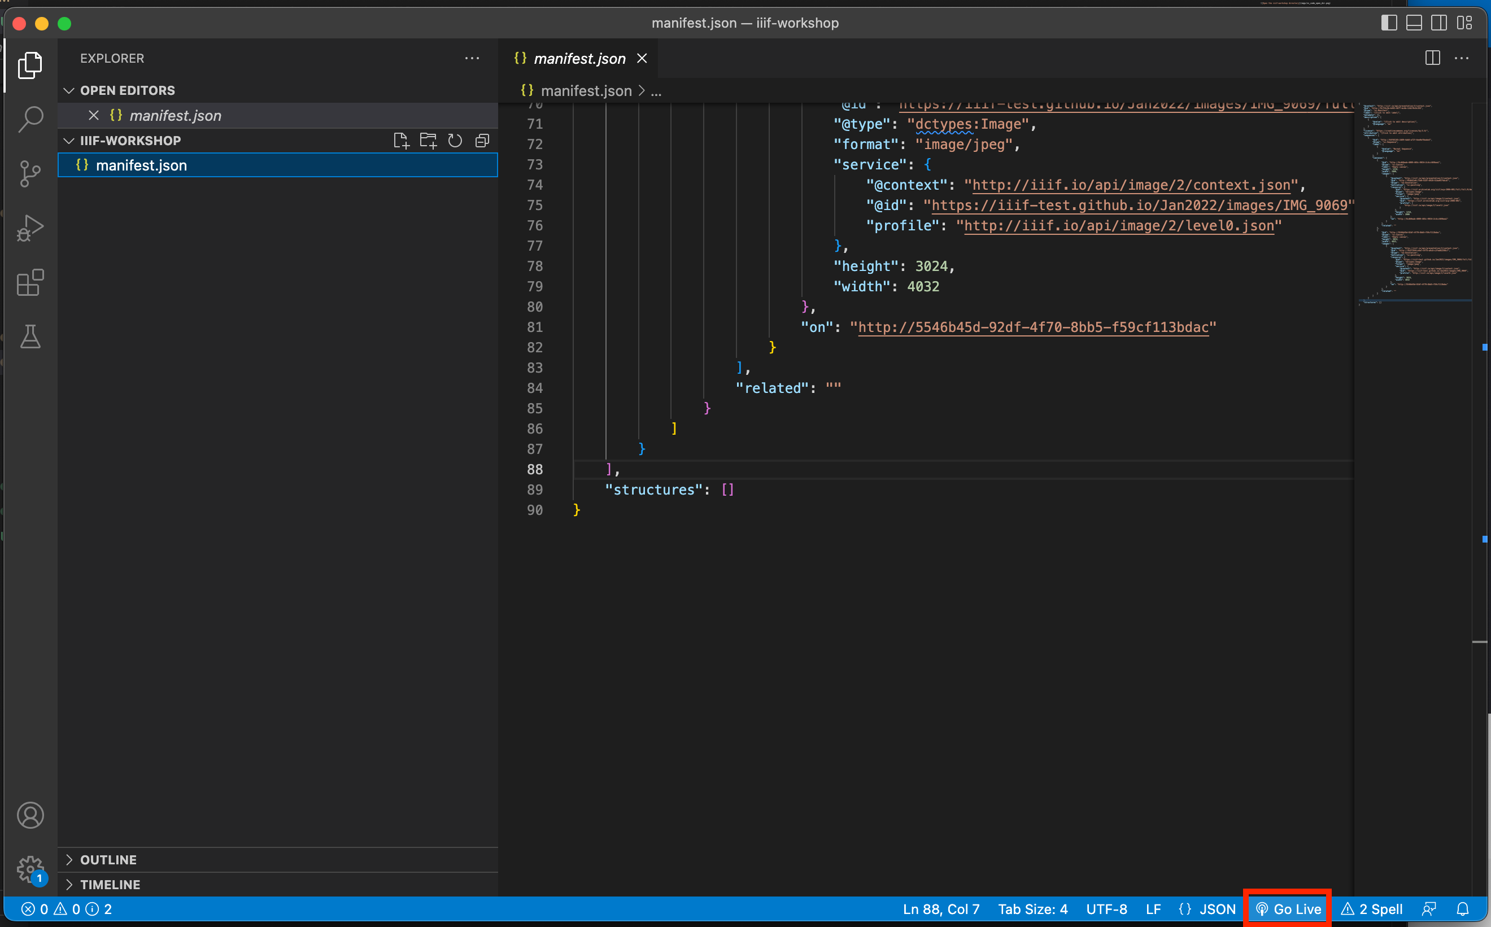Open the Source Control view

tap(30, 173)
